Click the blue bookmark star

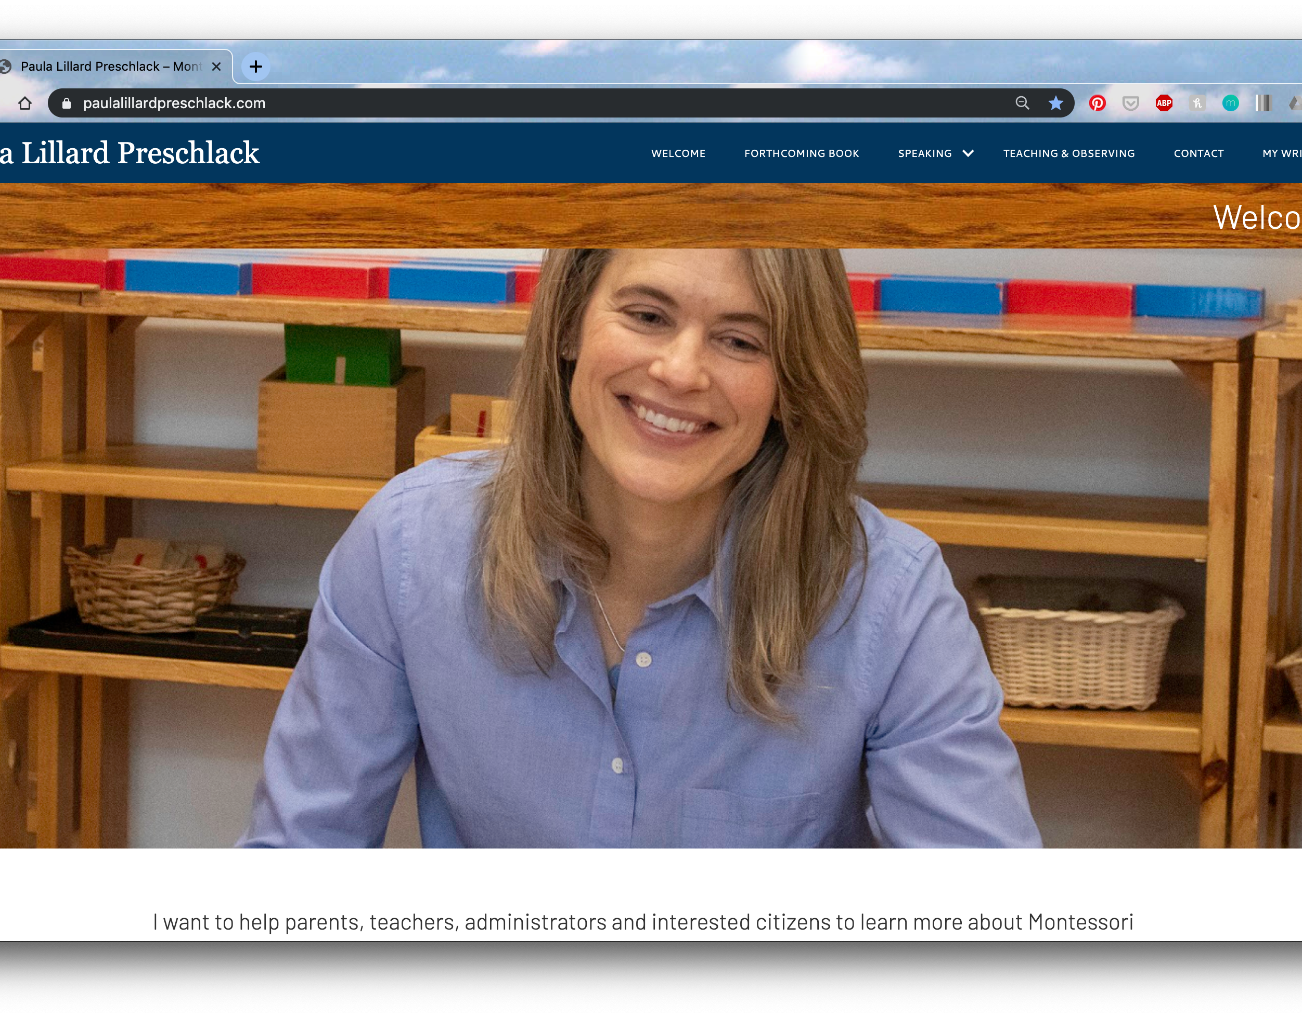(x=1056, y=103)
